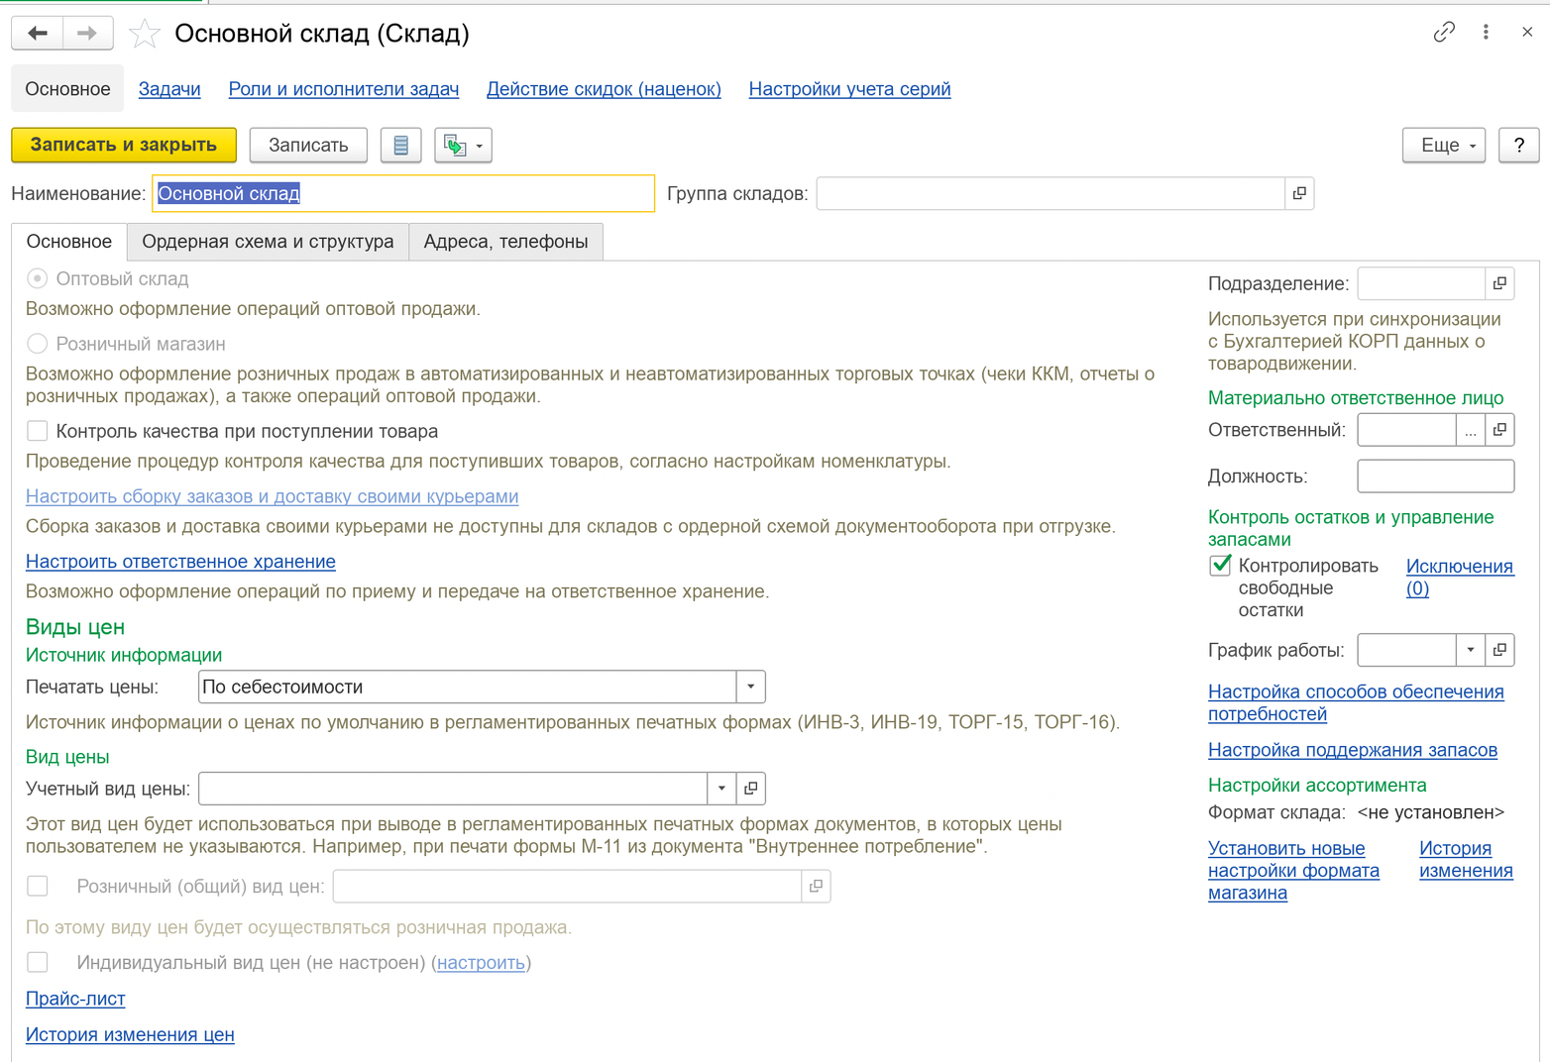Screen dimensions: 1550x1062
Task: Click open icon next to График работы
Action: point(1499,650)
